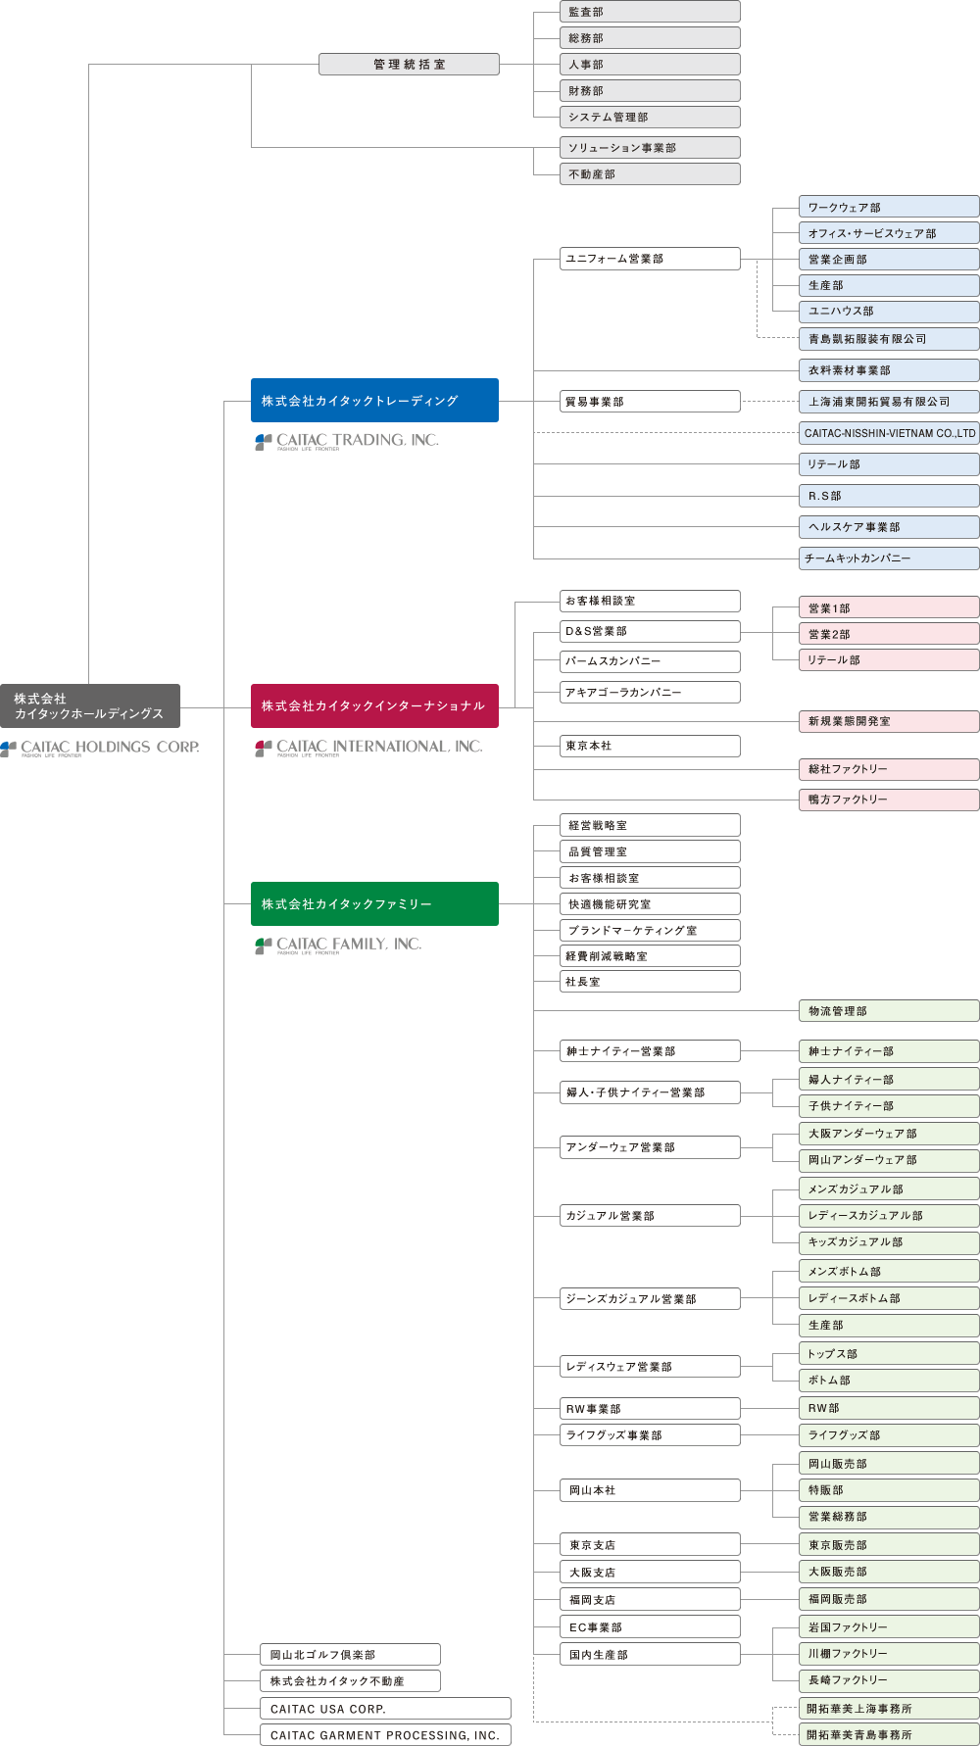The height and width of the screenshot is (1746, 980).
Task: Open CAITAC GARMENT PROCESSING, INC. box
Action: tap(385, 1735)
